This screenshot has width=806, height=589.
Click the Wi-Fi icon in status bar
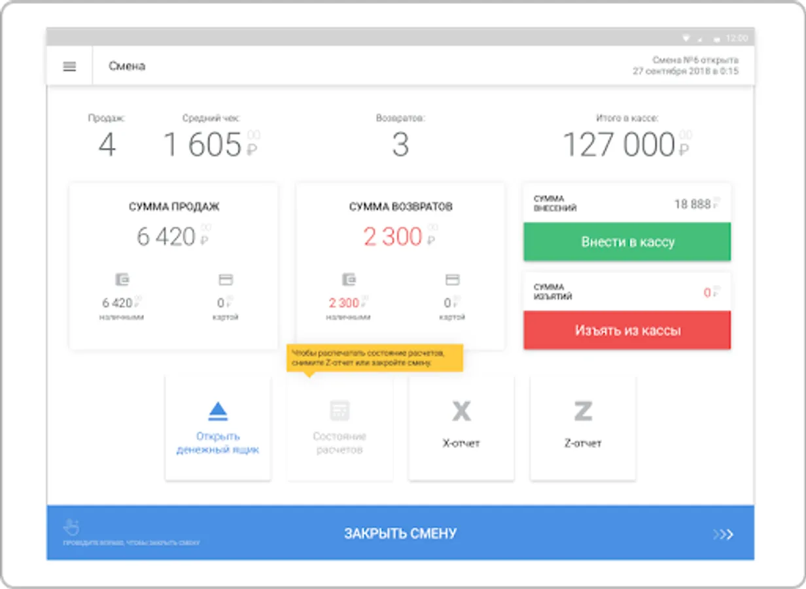tap(686, 37)
